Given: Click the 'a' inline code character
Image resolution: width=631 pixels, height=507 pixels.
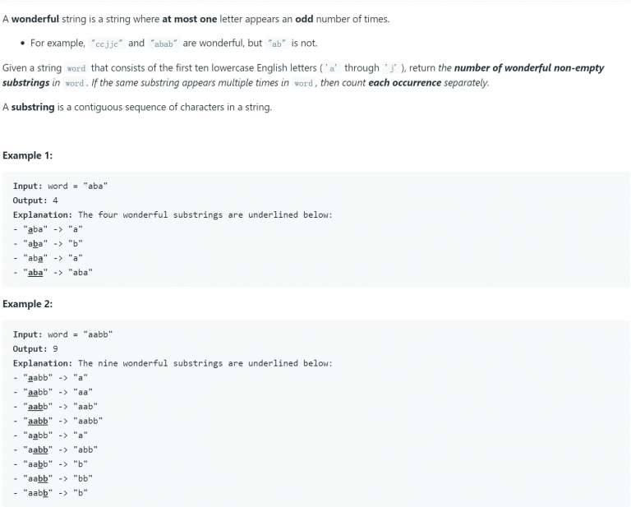Looking at the screenshot, I should coord(333,68).
